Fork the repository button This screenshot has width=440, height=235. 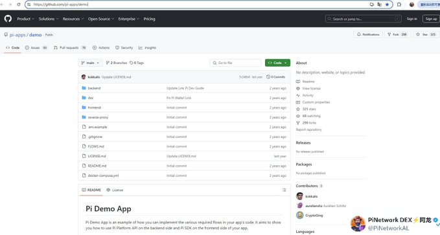tap(397, 34)
